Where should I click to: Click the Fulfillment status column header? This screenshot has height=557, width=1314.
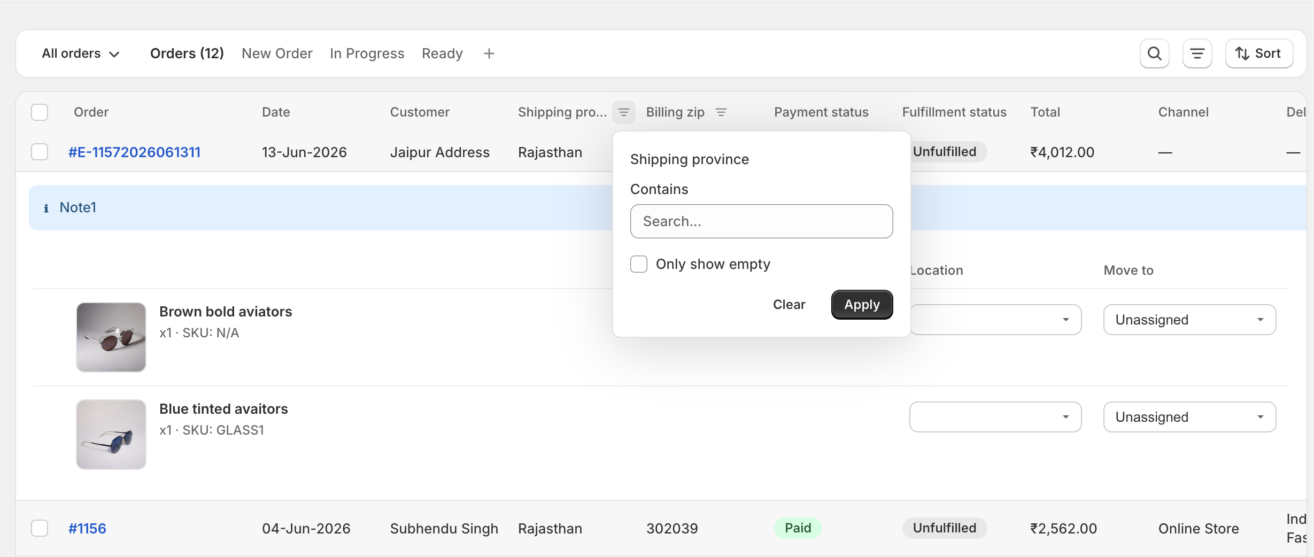[x=954, y=112]
